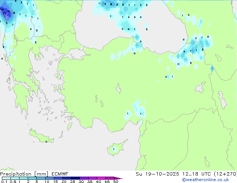
Task: Pick the 15–20 mm legend color box
Action: coord(58,178)
